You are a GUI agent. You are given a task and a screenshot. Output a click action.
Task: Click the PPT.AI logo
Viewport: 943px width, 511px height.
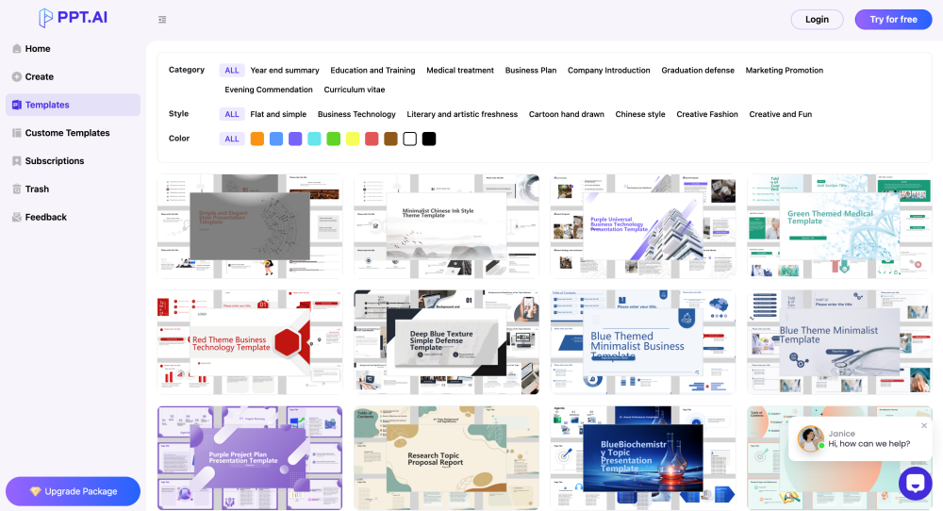(73, 19)
